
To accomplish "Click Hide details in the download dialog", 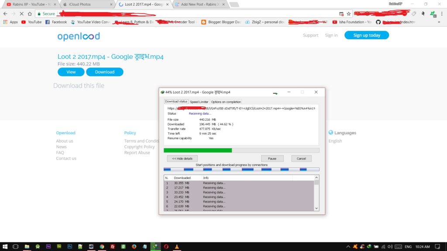I will point(182,158).
